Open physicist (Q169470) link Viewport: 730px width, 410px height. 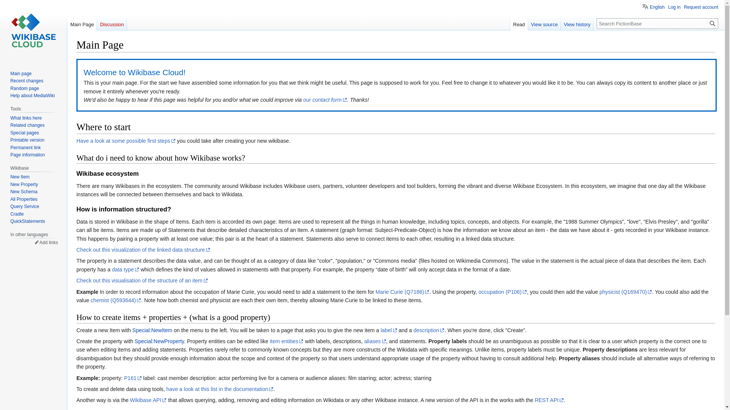coord(625,292)
